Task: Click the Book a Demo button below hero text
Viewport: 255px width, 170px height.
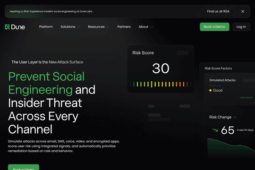Action: [x=24, y=167]
